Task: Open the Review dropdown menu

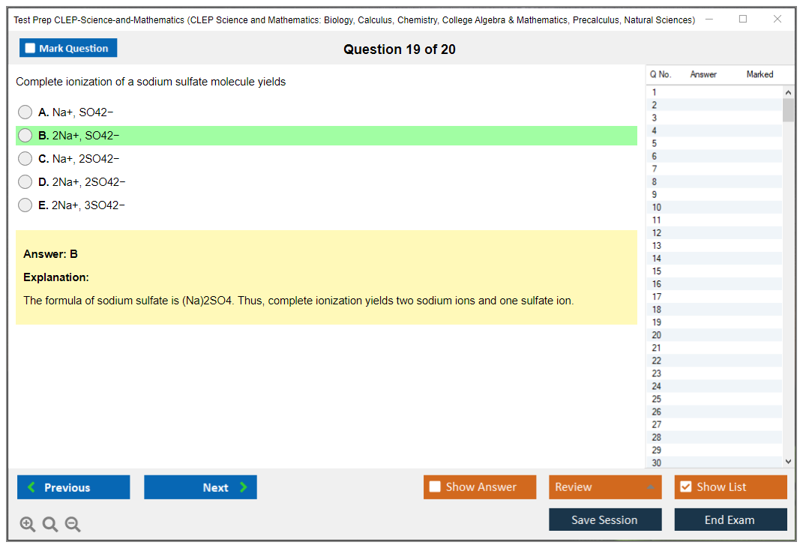Action: coord(605,487)
